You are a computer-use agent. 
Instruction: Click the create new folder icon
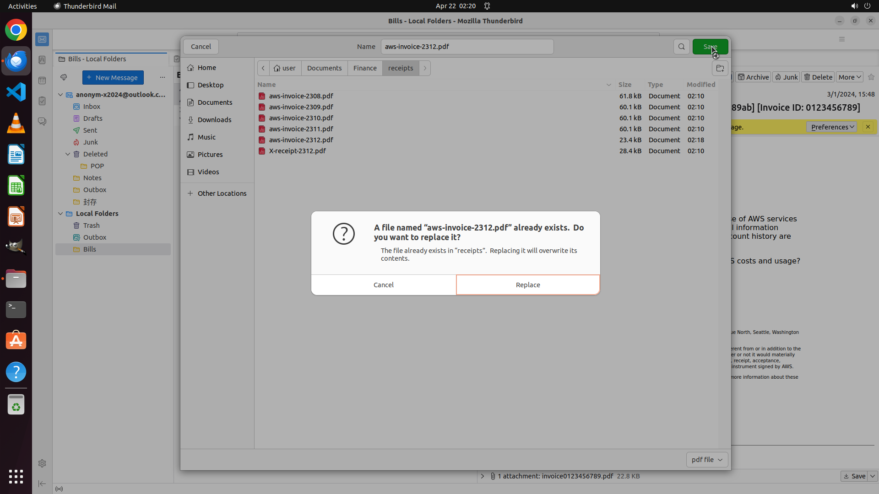pos(720,69)
